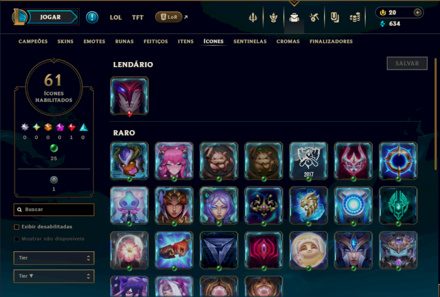The width and height of the screenshot is (440, 297).
Task: Select the sleeping Teemo moon icon
Action: (309, 250)
